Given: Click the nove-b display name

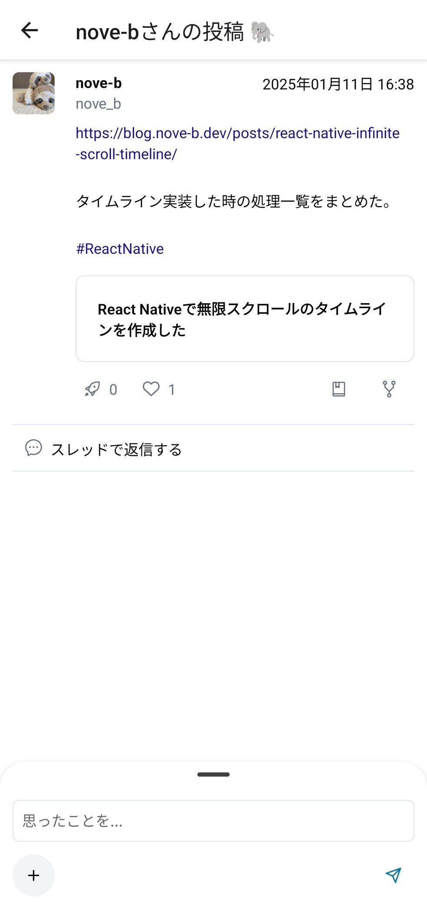Looking at the screenshot, I should tap(98, 83).
